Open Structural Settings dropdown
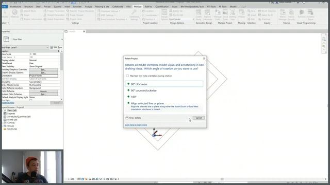 click(109, 11)
